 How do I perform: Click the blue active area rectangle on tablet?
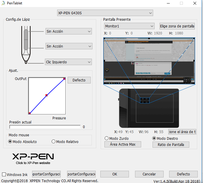pos(145,100)
